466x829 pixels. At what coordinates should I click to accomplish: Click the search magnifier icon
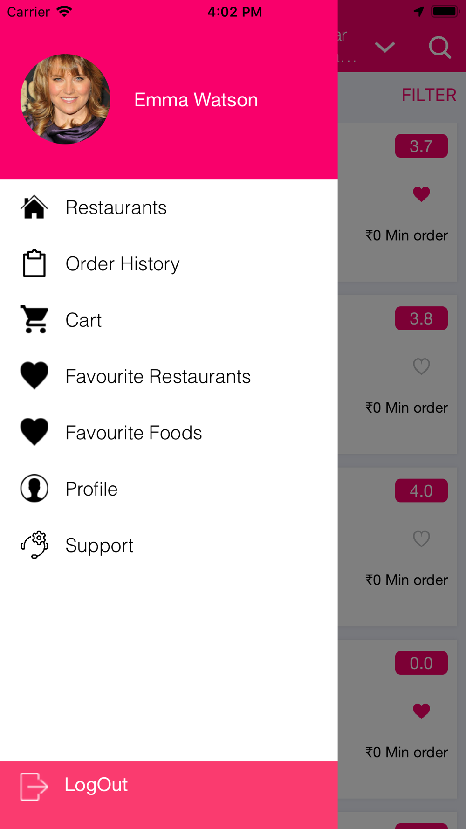(x=439, y=47)
